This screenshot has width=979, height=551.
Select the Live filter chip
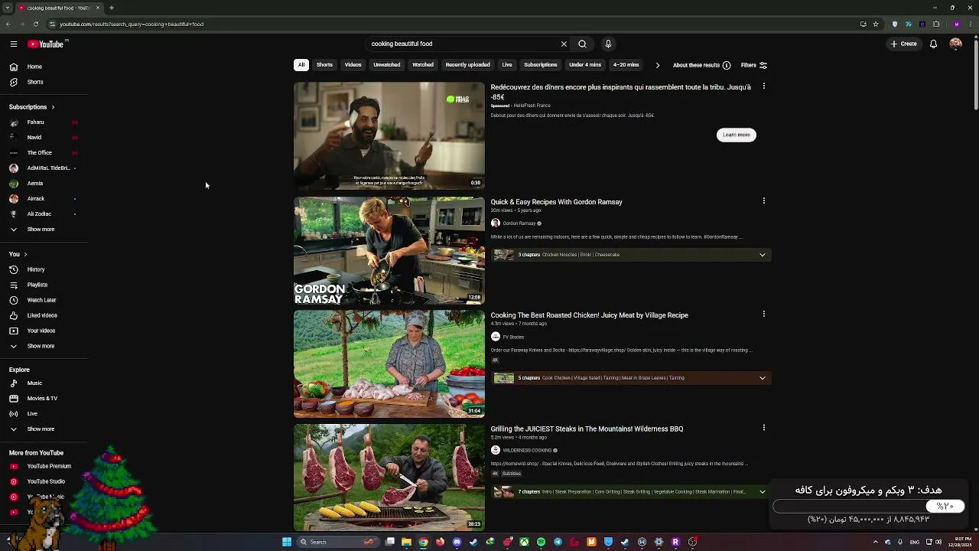pos(507,65)
